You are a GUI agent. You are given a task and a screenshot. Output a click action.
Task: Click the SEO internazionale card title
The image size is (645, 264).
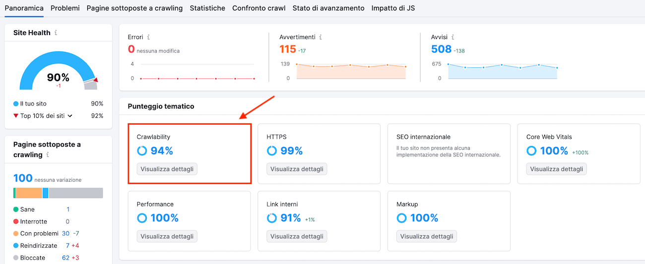pos(423,137)
